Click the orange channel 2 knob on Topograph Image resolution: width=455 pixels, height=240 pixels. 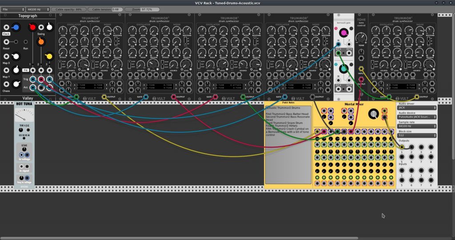(41, 42)
